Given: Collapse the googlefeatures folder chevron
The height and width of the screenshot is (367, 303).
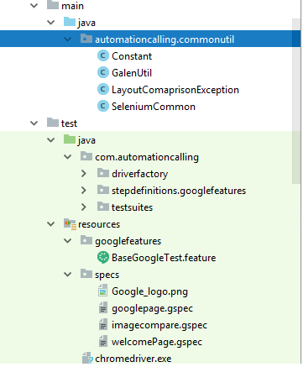Looking at the screenshot, I should pyautogui.click(x=68, y=241).
